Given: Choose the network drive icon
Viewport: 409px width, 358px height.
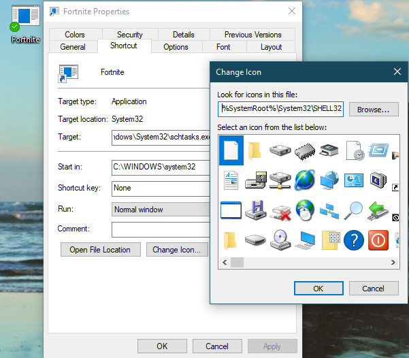Looking at the screenshot, I should [280, 180].
